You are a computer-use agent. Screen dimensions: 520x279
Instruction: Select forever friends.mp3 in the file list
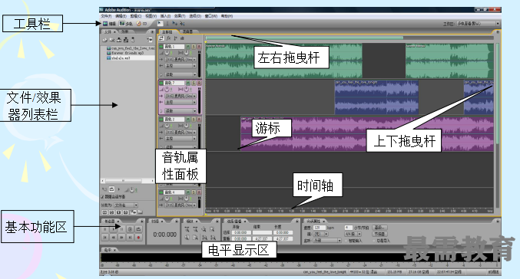[128, 53]
